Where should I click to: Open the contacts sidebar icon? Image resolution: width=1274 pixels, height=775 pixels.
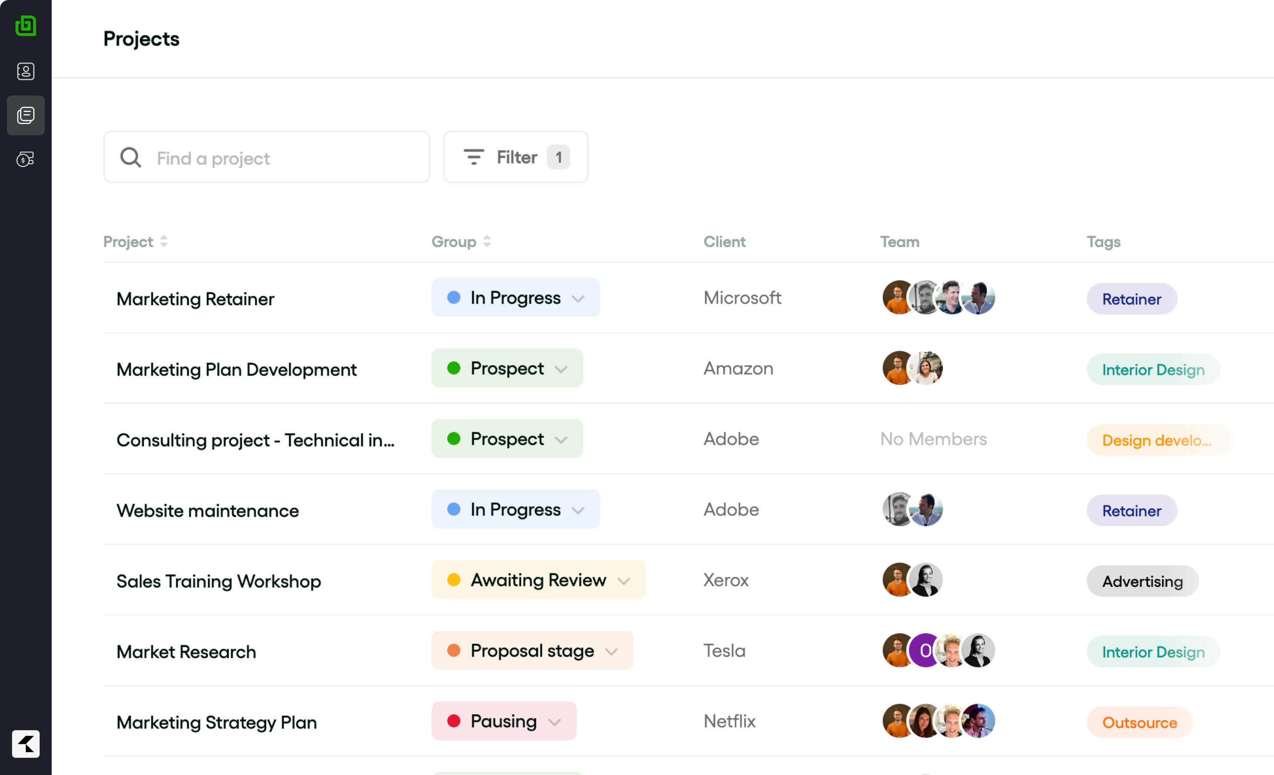pos(25,71)
